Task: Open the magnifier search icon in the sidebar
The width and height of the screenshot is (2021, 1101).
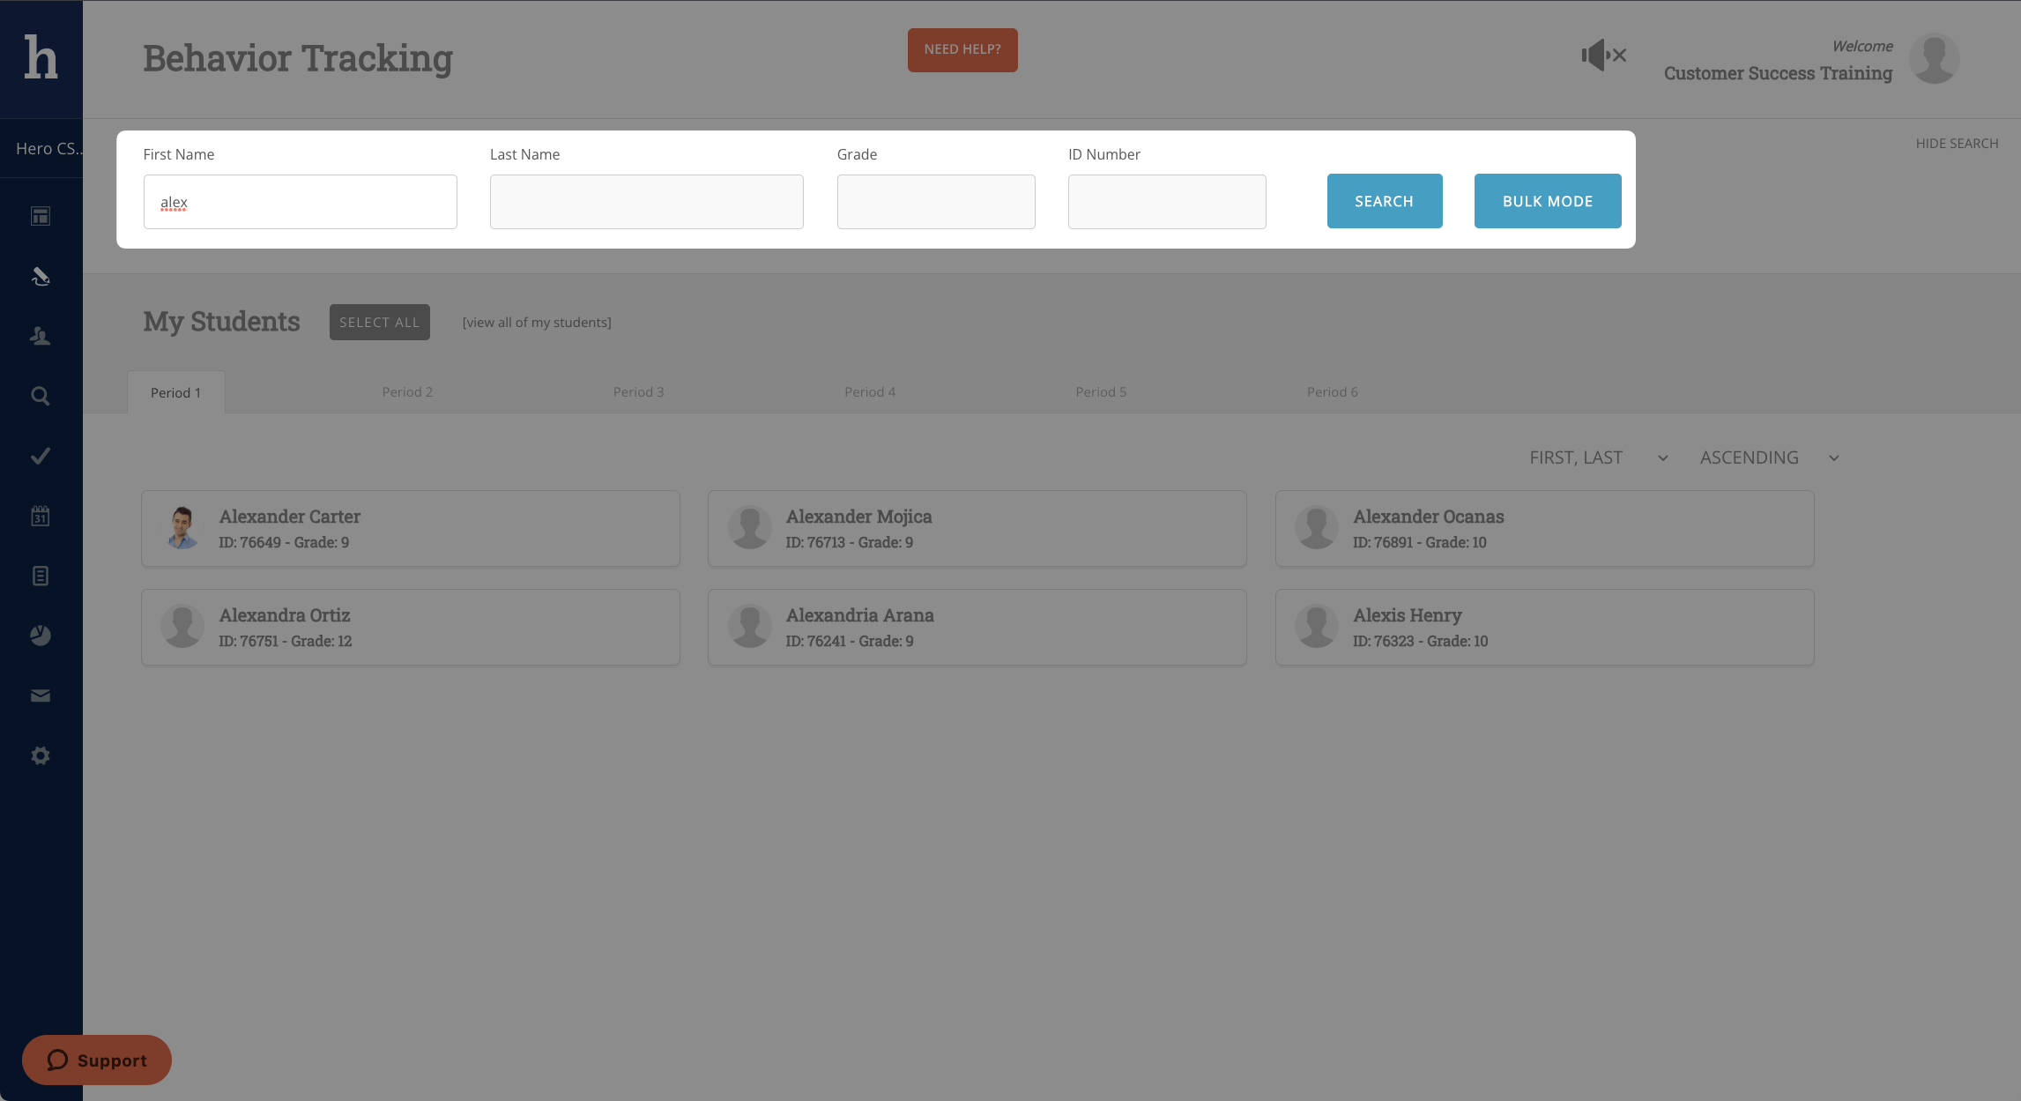Action: (x=41, y=396)
